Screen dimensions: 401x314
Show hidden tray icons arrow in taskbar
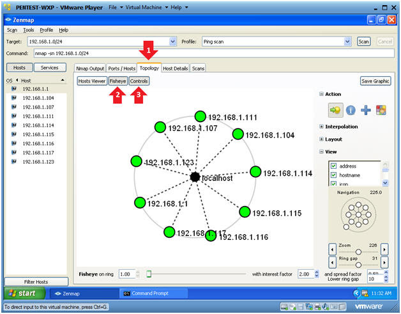(356, 293)
